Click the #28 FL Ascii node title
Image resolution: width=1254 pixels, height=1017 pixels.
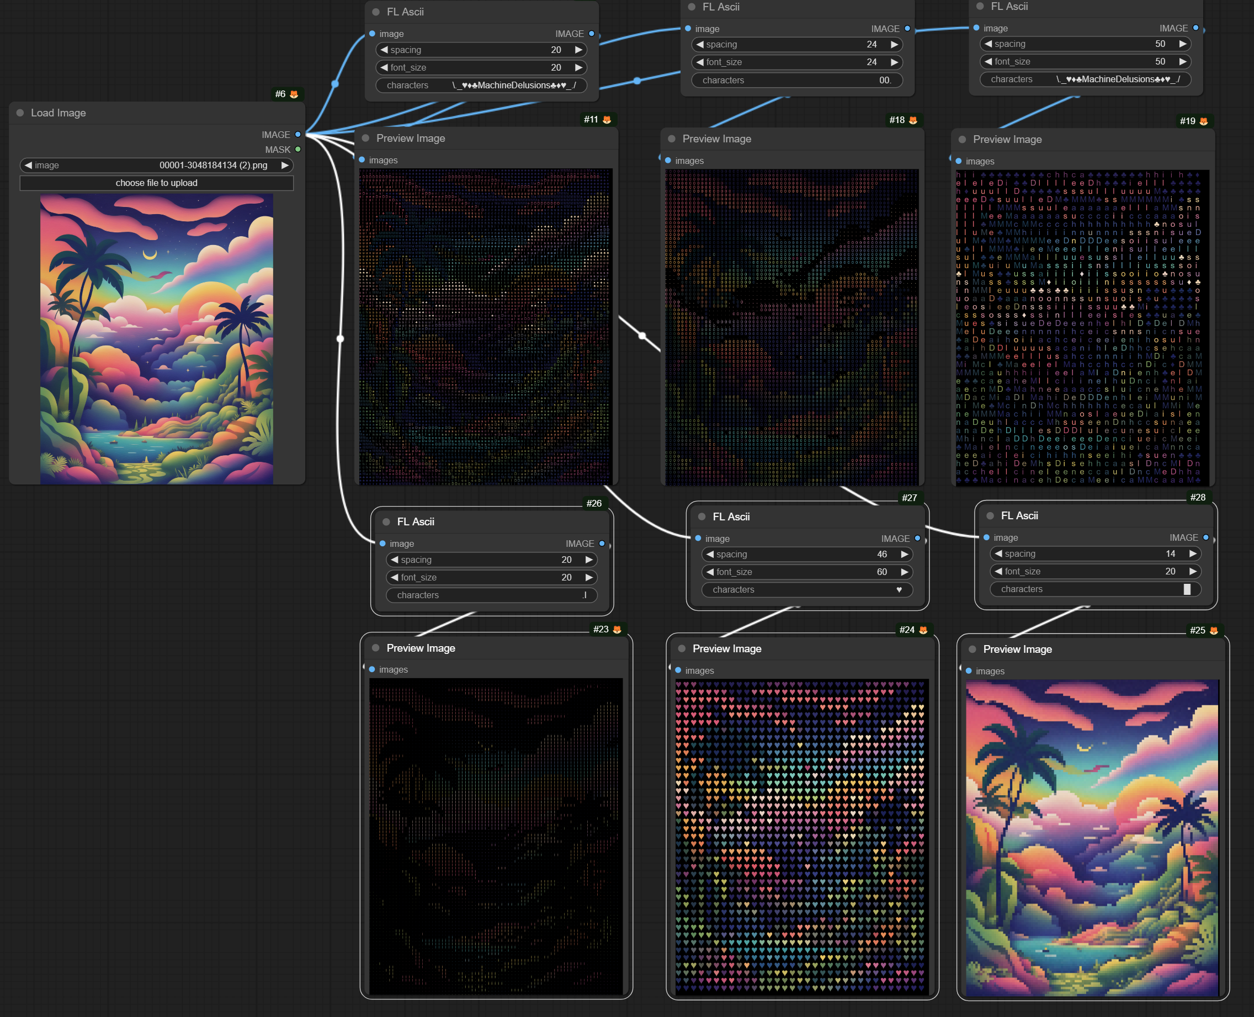tap(1019, 515)
